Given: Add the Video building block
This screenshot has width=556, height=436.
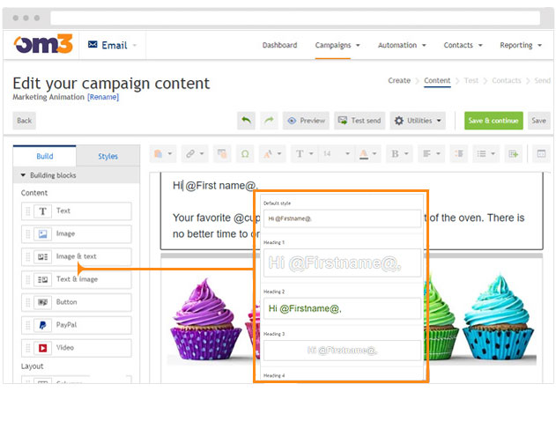Looking at the screenshot, I should (77, 348).
